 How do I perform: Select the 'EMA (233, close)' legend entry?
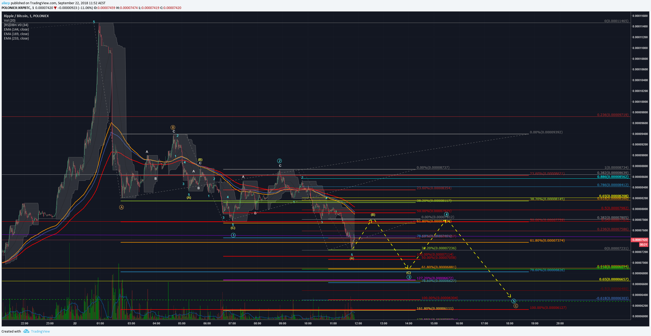(x=16, y=38)
